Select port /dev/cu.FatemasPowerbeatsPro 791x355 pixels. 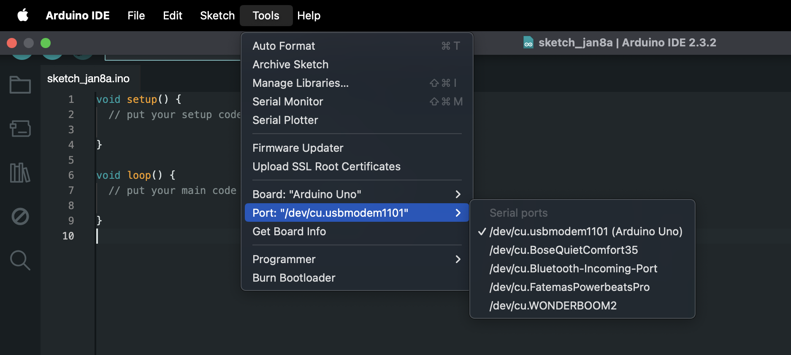tap(582, 287)
